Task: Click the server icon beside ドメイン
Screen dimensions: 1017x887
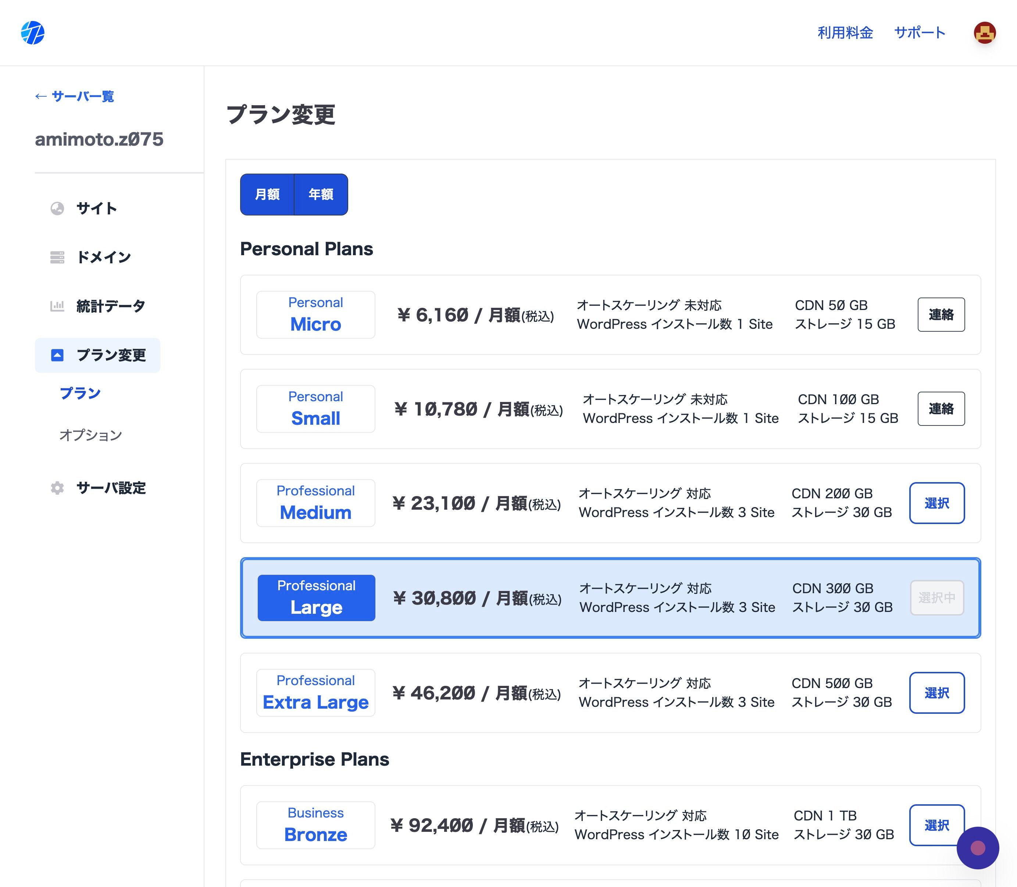Action: coord(57,257)
